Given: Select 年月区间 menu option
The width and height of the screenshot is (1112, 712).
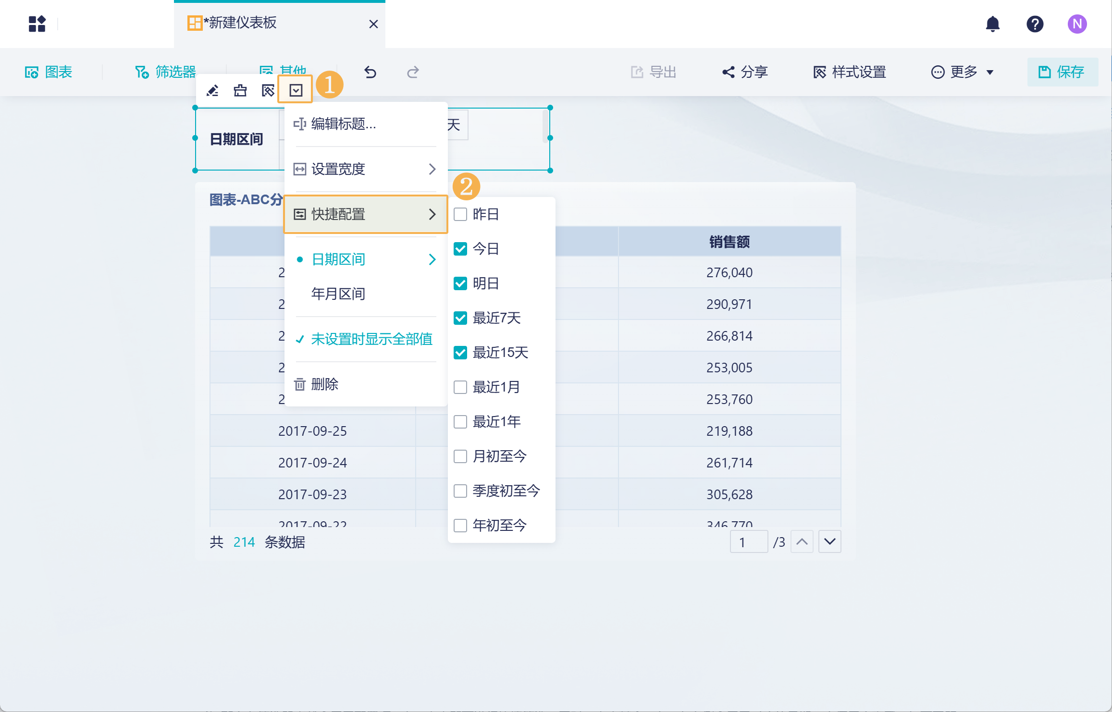Looking at the screenshot, I should click(338, 294).
